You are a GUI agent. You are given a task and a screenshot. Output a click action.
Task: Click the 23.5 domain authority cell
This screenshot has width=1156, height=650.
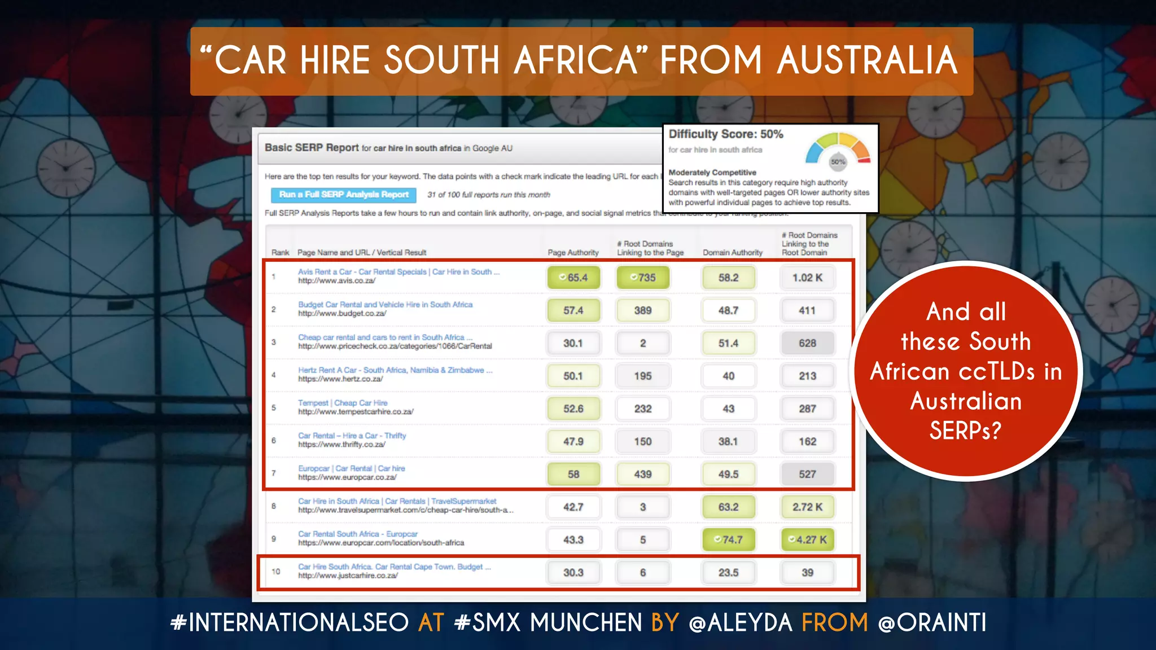point(728,572)
